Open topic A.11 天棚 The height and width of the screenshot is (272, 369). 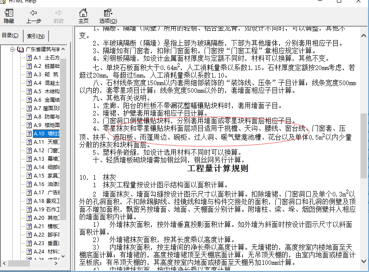(x=46, y=142)
